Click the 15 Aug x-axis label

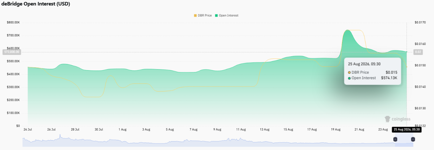[x=288, y=129]
